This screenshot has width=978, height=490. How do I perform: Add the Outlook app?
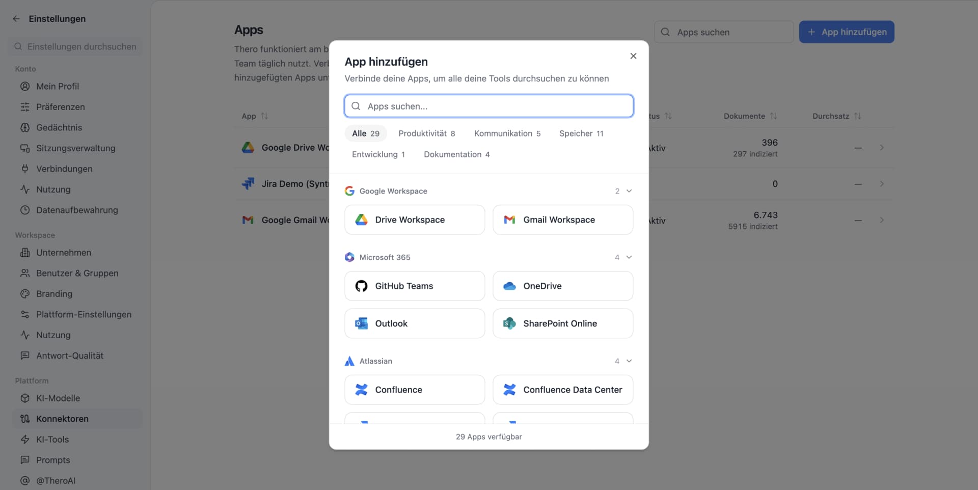coord(415,323)
